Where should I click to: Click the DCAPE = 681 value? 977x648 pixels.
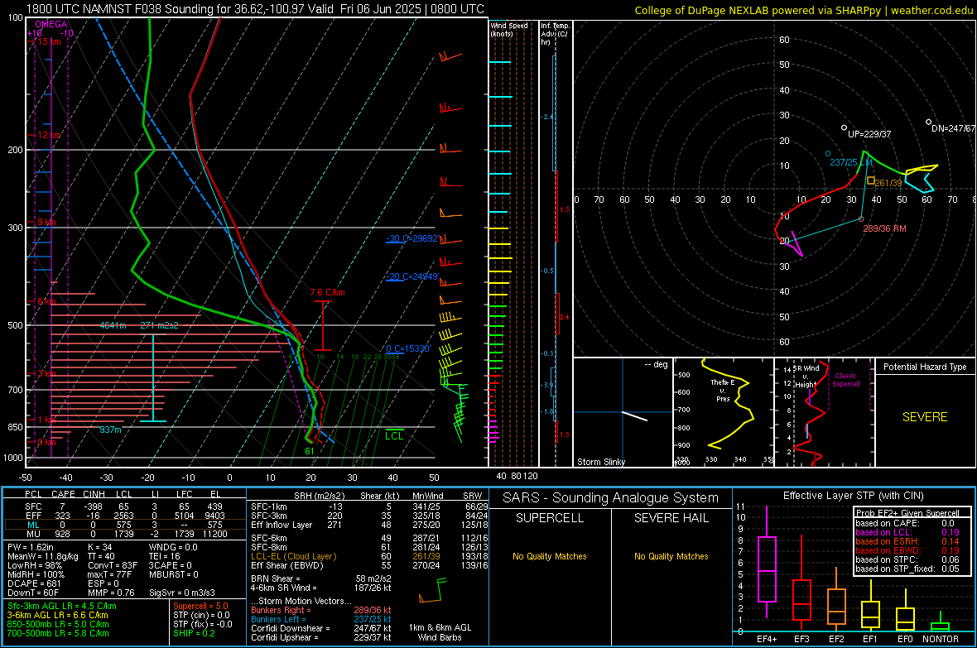tap(34, 583)
